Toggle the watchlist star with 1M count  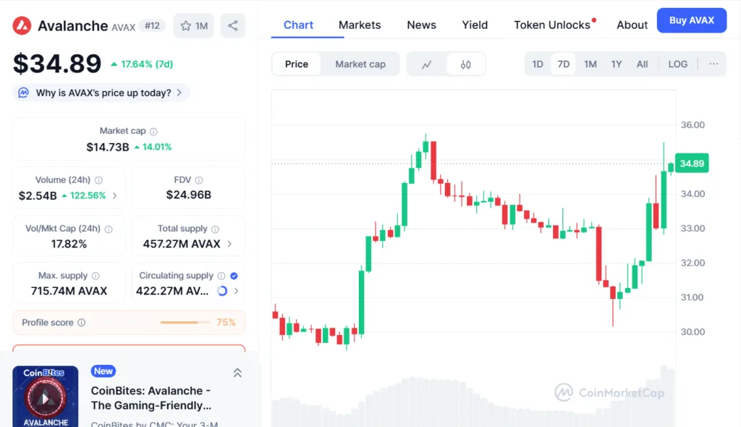[193, 25]
